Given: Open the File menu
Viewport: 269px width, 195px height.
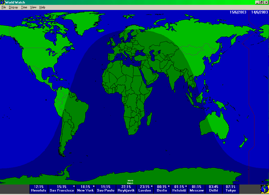Looking at the screenshot, I should 4,7.
